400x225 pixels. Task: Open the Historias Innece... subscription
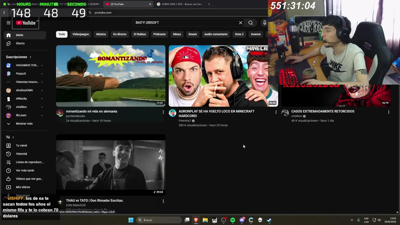(x=25, y=82)
